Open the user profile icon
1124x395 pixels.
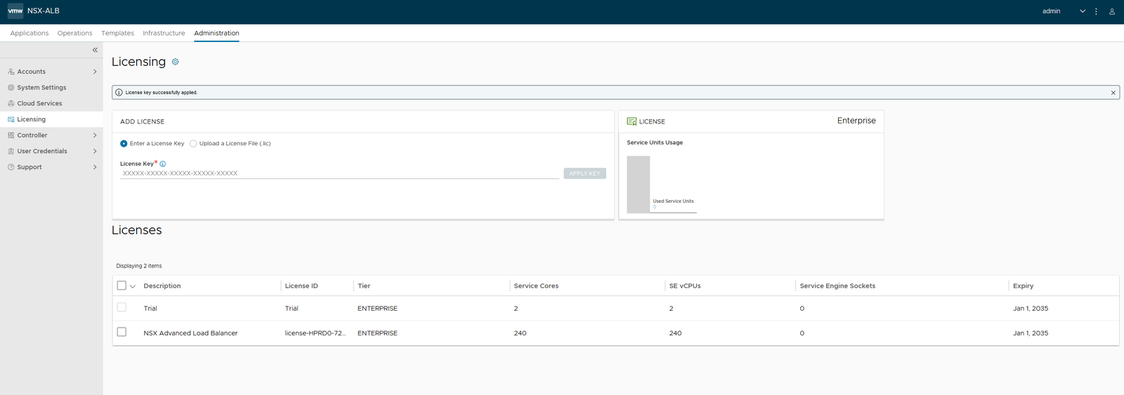coord(1111,11)
